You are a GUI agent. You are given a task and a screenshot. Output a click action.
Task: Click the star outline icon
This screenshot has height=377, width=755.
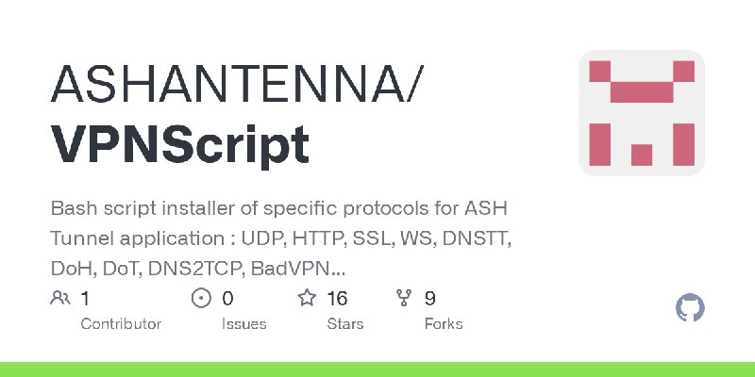pos(307,298)
